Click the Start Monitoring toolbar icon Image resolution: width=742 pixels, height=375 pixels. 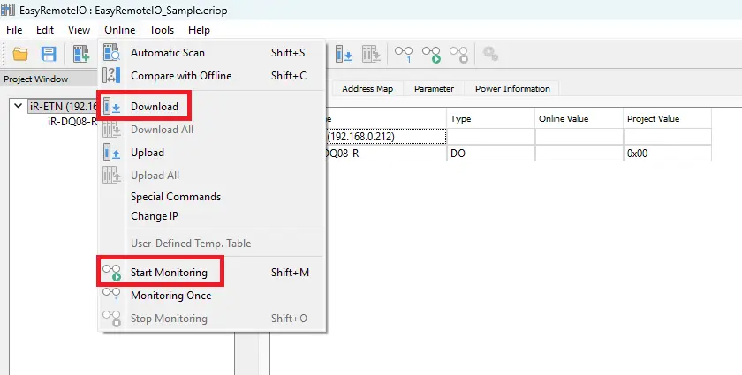431,54
